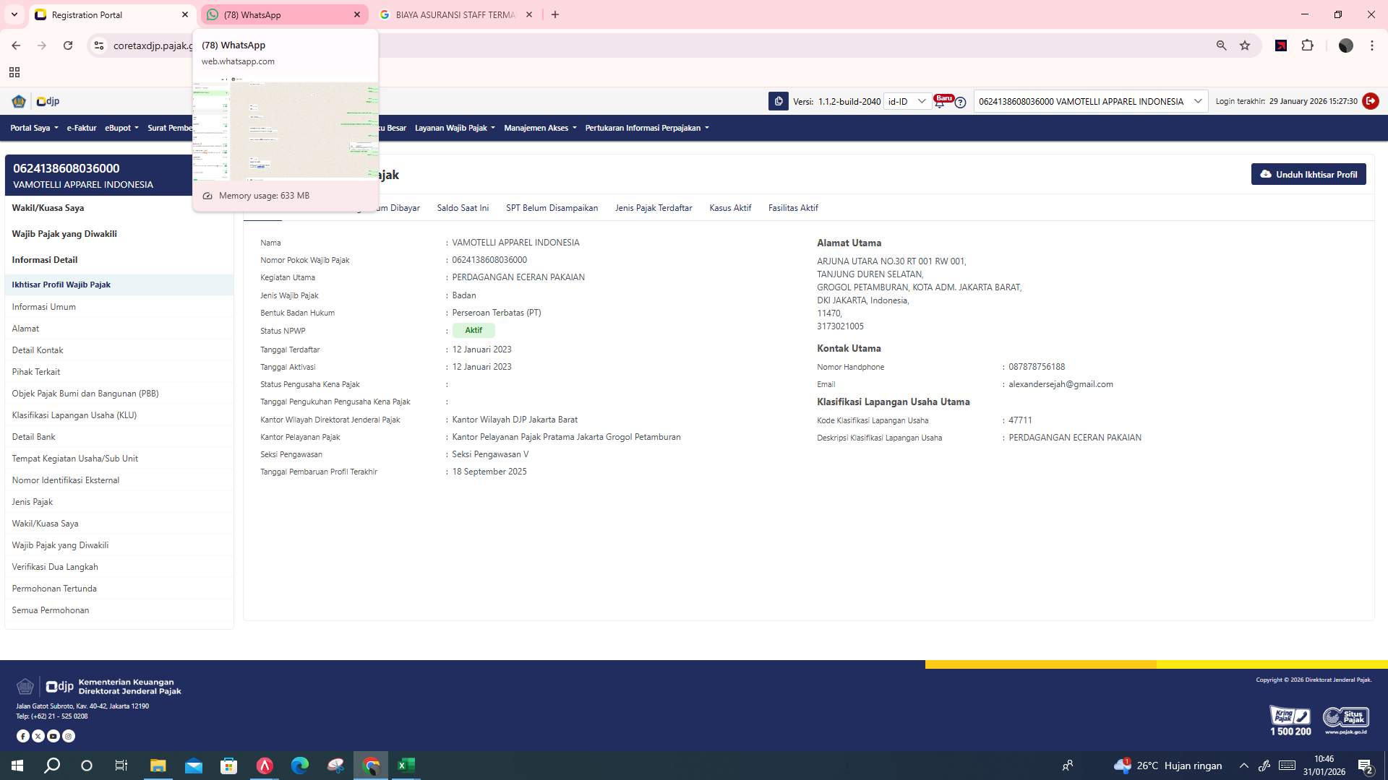This screenshot has height=780, width=1388.
Task: Open Facebook via footer social icon
Action: coord(23,736)
